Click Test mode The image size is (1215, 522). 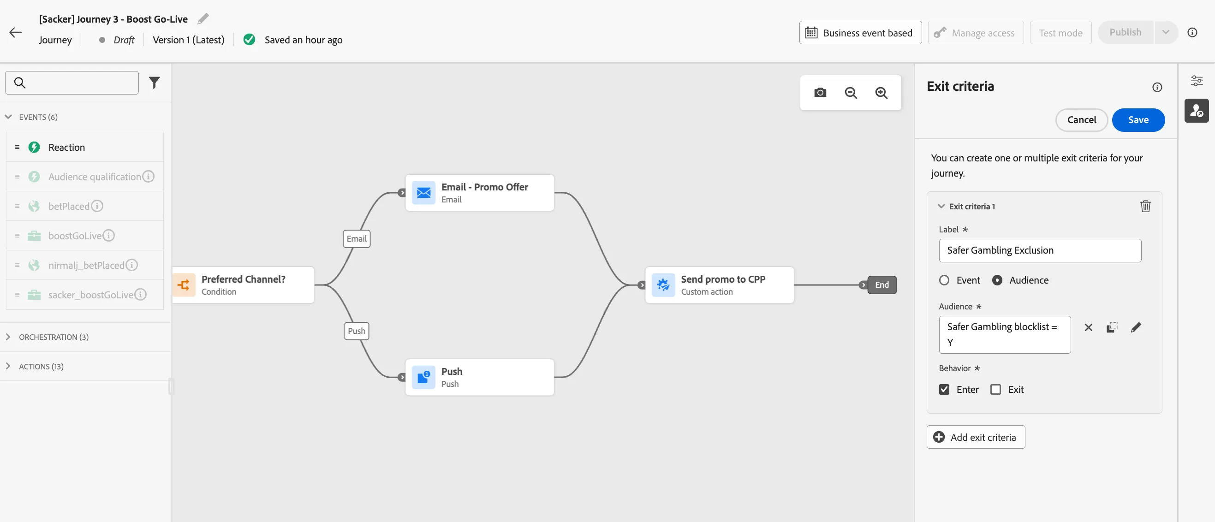[x=1060, y=33]
